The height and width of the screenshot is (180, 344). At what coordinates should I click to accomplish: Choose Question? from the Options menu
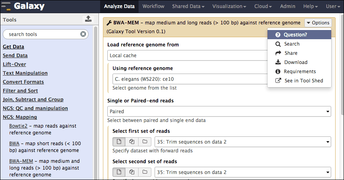299,35
